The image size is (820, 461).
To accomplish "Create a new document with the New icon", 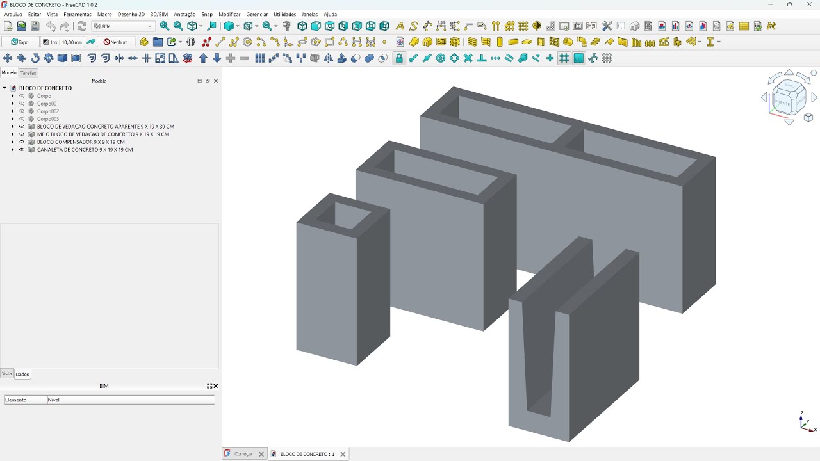I will click(x=8, y=26).
